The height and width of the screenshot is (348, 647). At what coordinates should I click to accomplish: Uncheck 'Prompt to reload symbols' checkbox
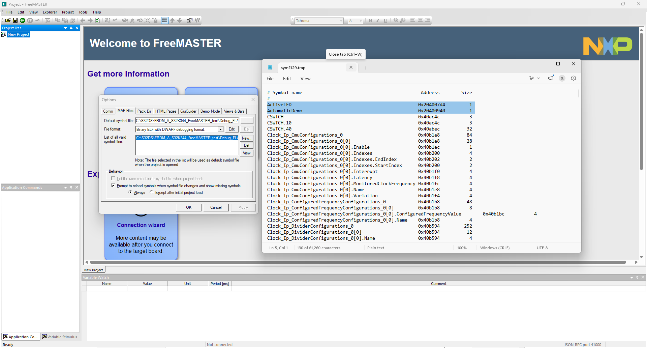click(113, 186)
